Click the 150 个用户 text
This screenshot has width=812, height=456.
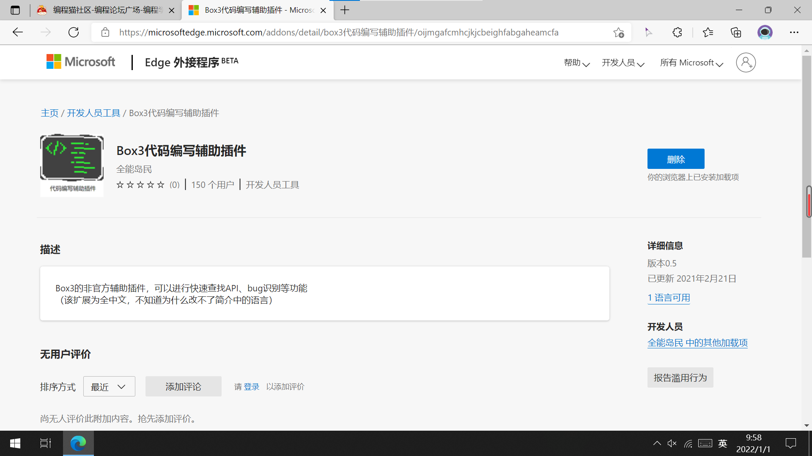(213, 185)
